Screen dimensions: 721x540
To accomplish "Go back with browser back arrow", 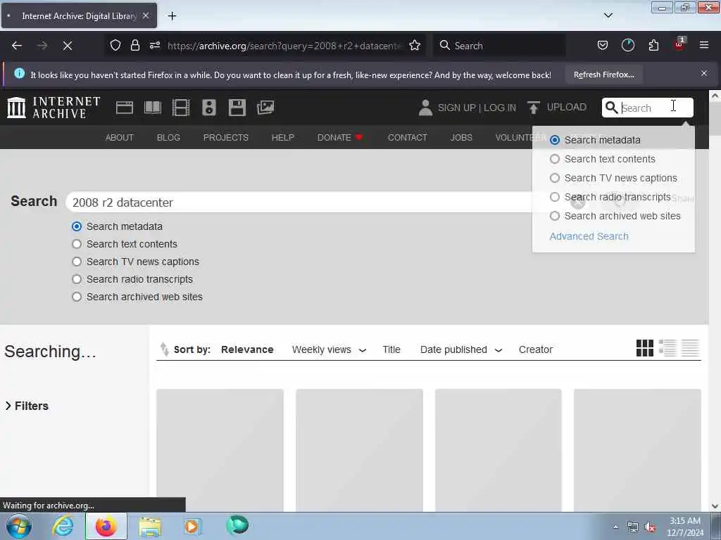I will [17, 46].
